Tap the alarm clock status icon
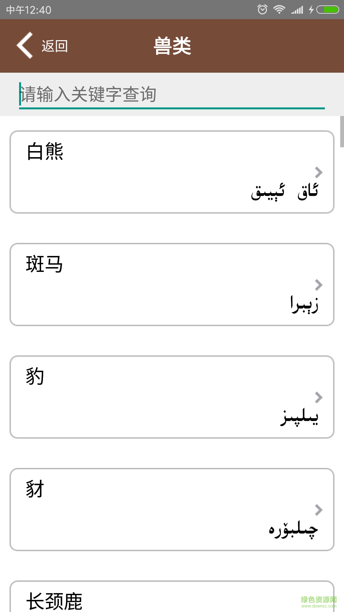Image resolution: width=344 pixels, height=612 pixels. [262, 10]
